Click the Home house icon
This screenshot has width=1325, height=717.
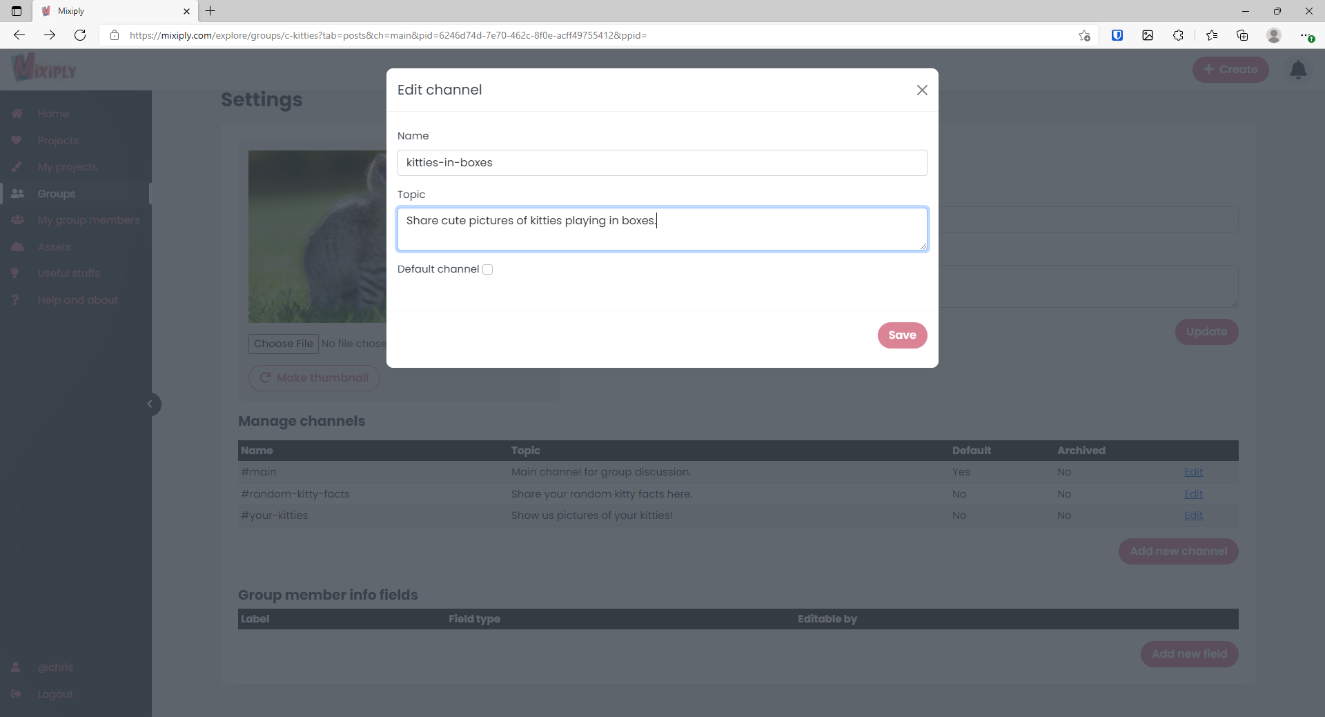pos(17,114)
